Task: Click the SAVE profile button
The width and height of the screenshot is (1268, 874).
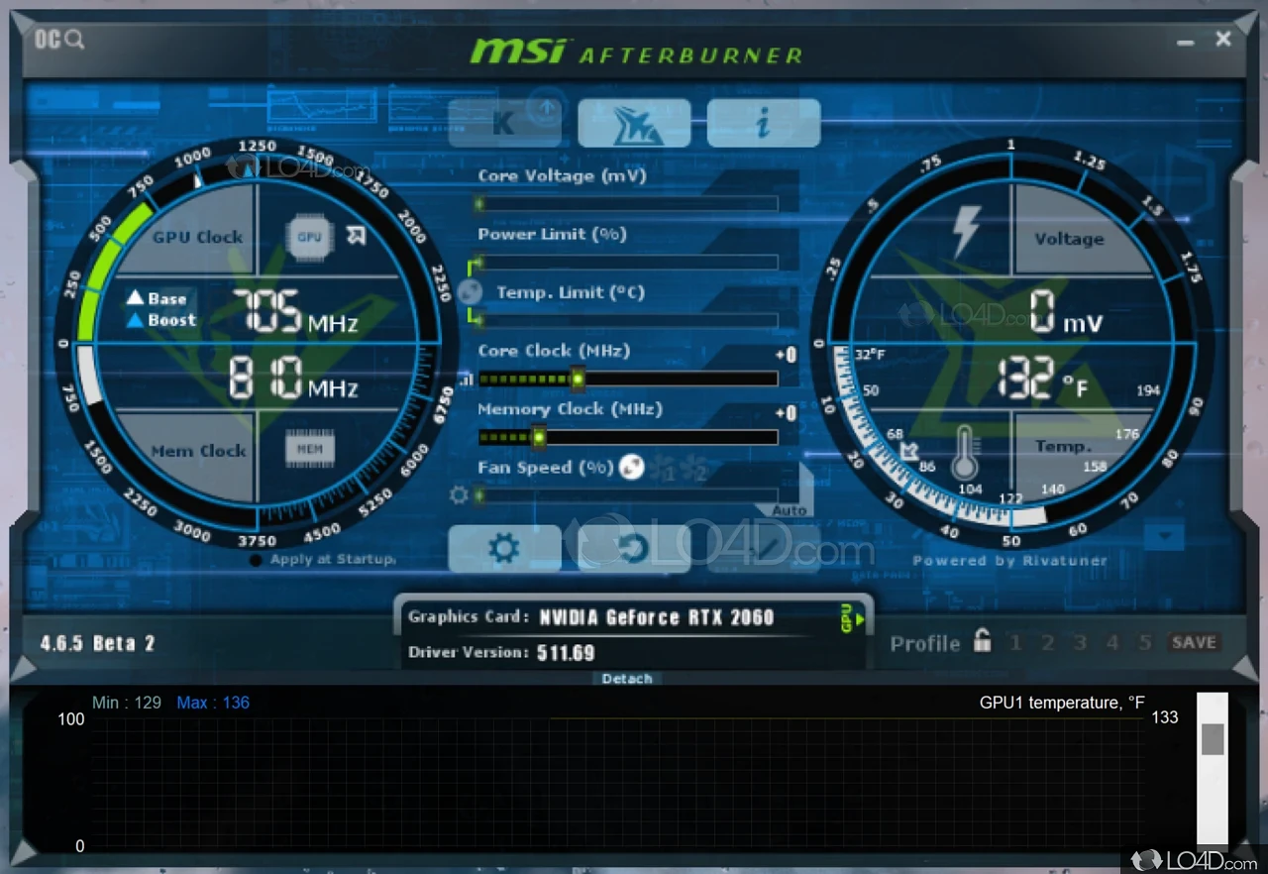Action: pyautogui.click(x=1194, y=642)
